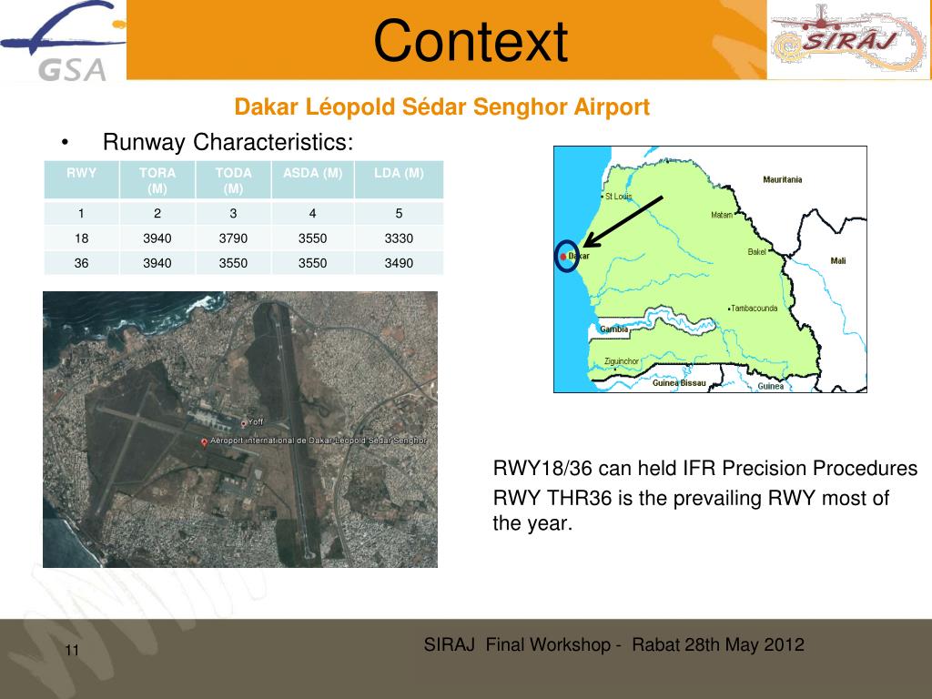Viewport: 932px width, 699px height.
Task: Select the 'RWY18/36 can held IFR Precision Procedures' line
Action: click(x=705, y=469)
